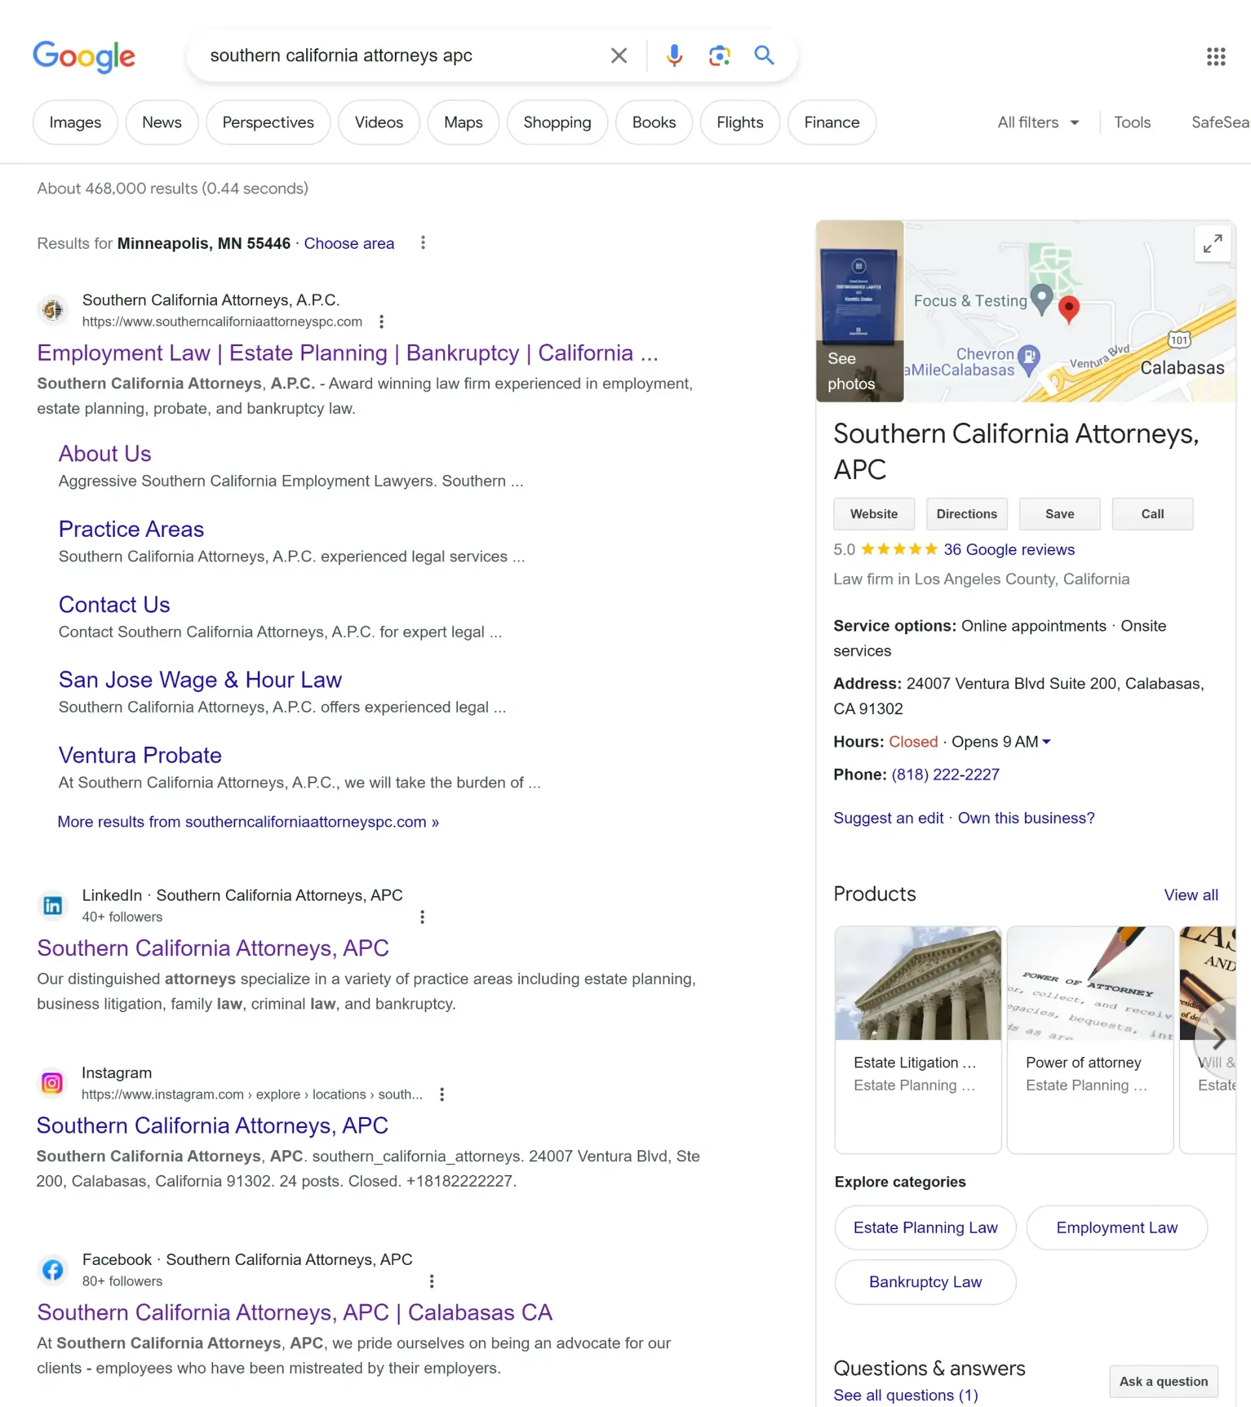
Task: Click the Call button
Action: click(1153, 514)
